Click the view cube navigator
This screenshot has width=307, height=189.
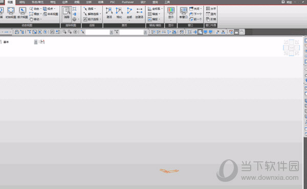click(x=291, y=48)
